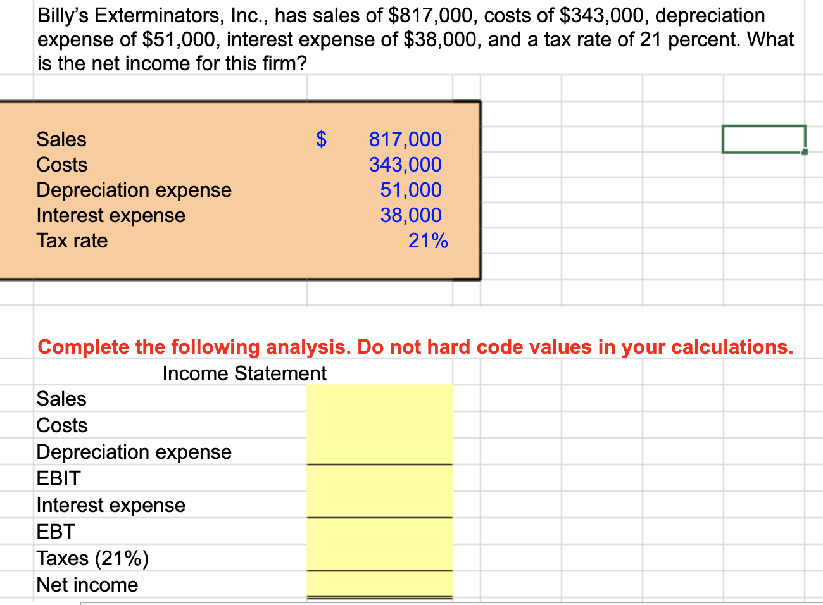The width and height of the screenshot is (823, 605).
Task: Click the Taxes (21%) label
Action: (x=93, y=558)
